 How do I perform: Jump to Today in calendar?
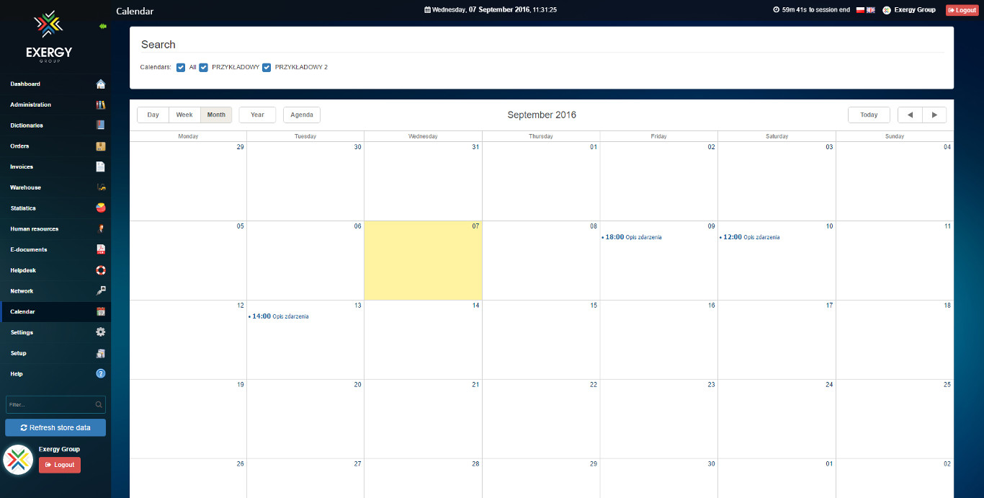pos(869,115)
